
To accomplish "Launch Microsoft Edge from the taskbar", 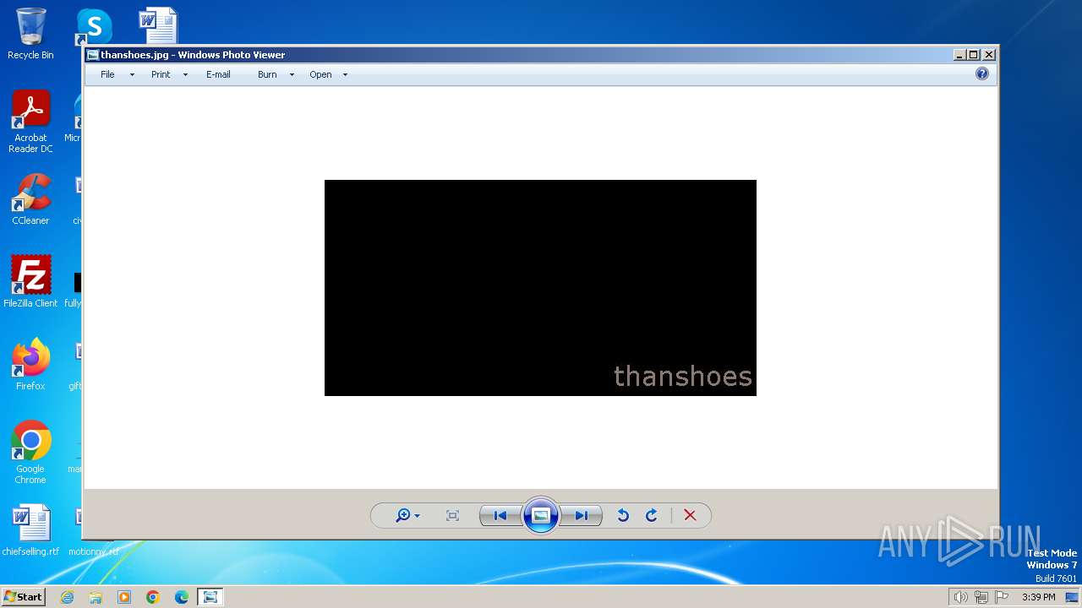I will [x=182, y=597].
